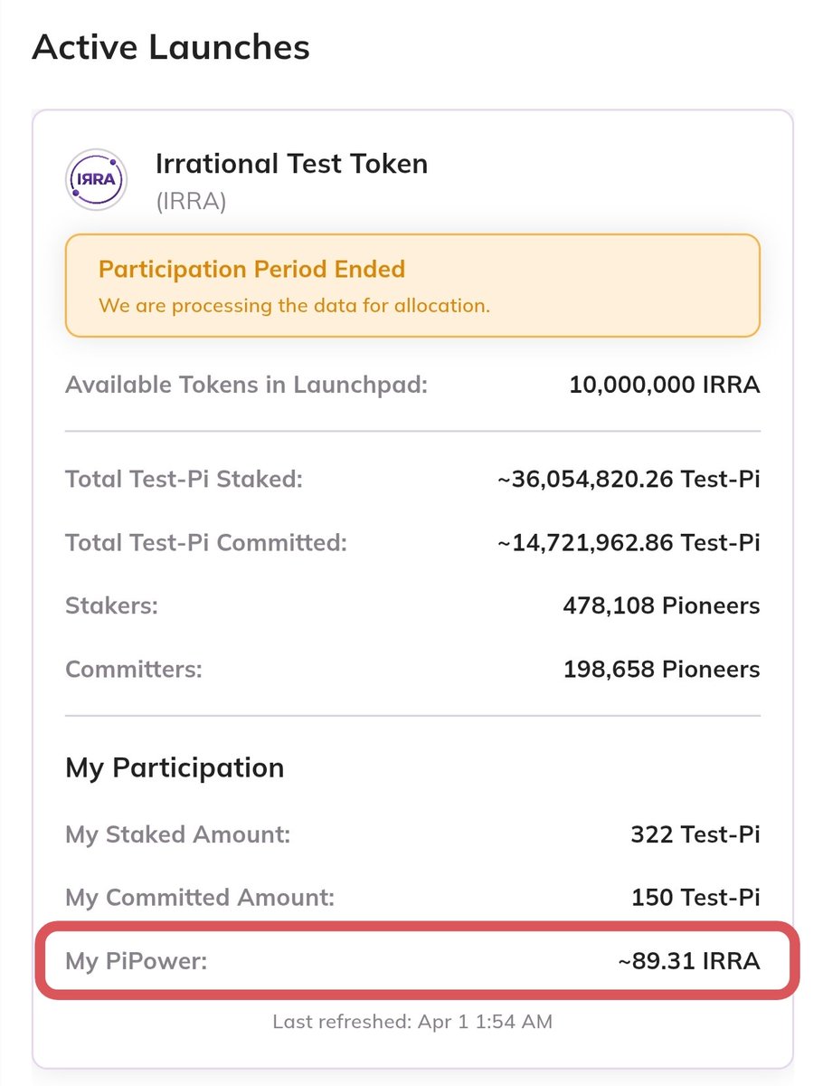The image size is (823, 1086).
Task: Tap the Total Test-Pi Staked label
Action: (184, 479)
